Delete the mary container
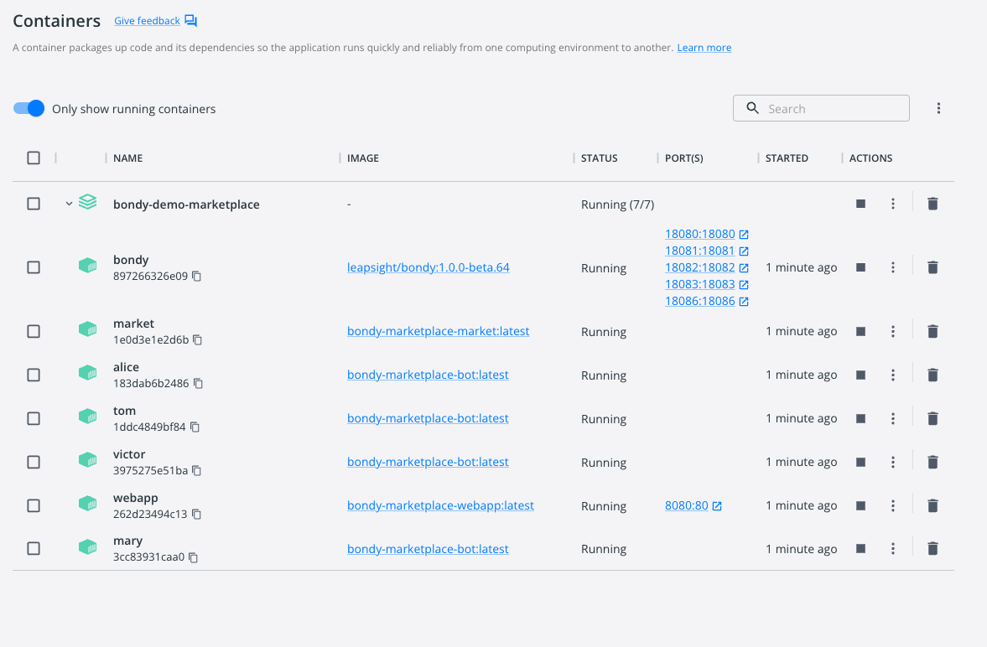Image resolution: width=987 pixels, height=647 pixels. point(932,549)
